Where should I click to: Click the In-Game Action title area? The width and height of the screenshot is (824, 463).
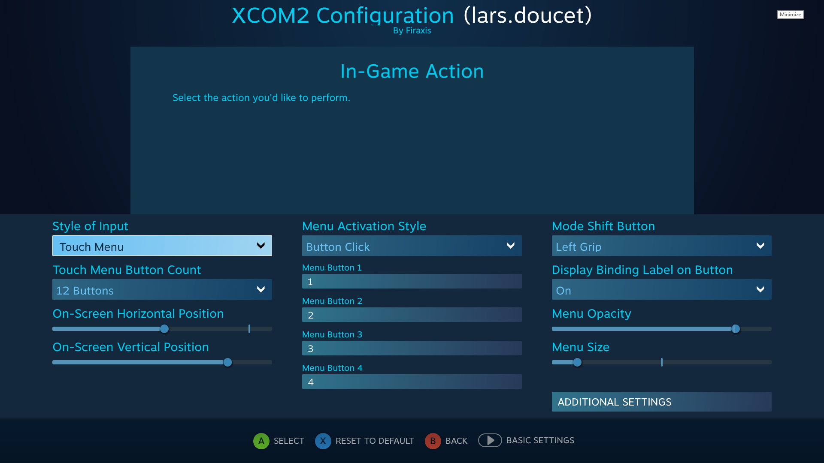412,71
